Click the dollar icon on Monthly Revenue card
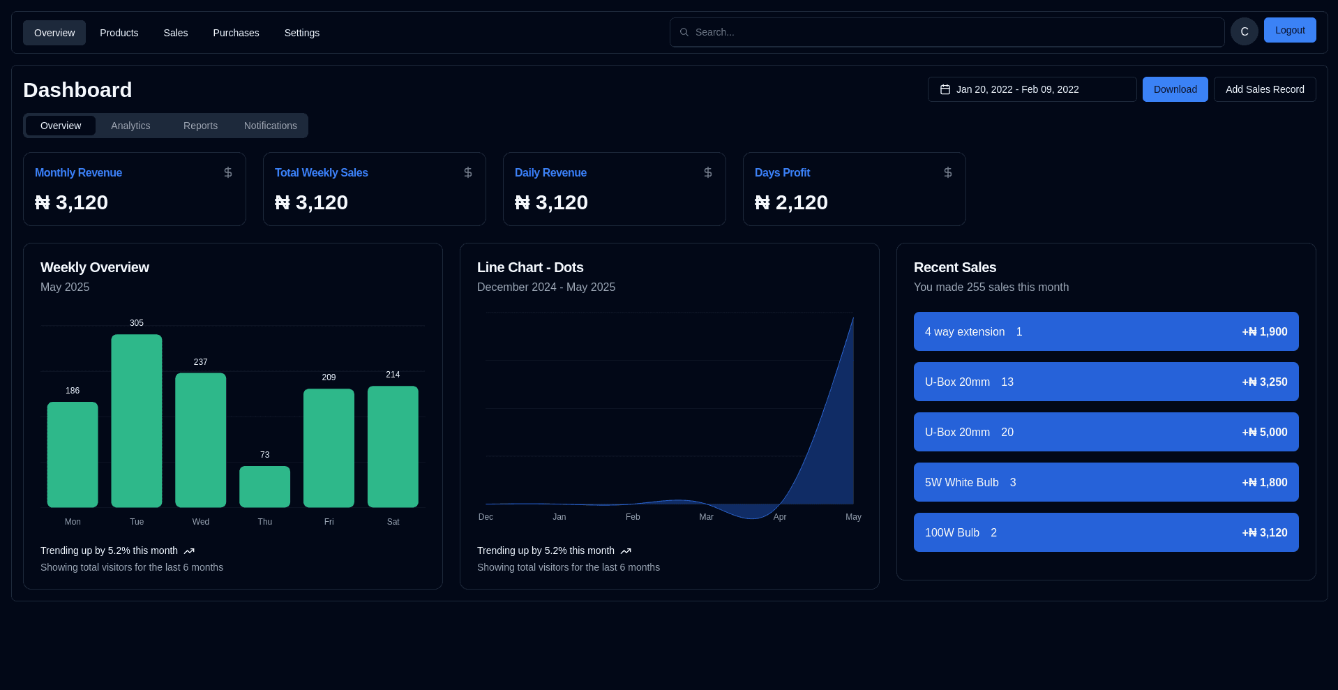The height and width of the screenshot is (690, 1338). coord(227,172)
